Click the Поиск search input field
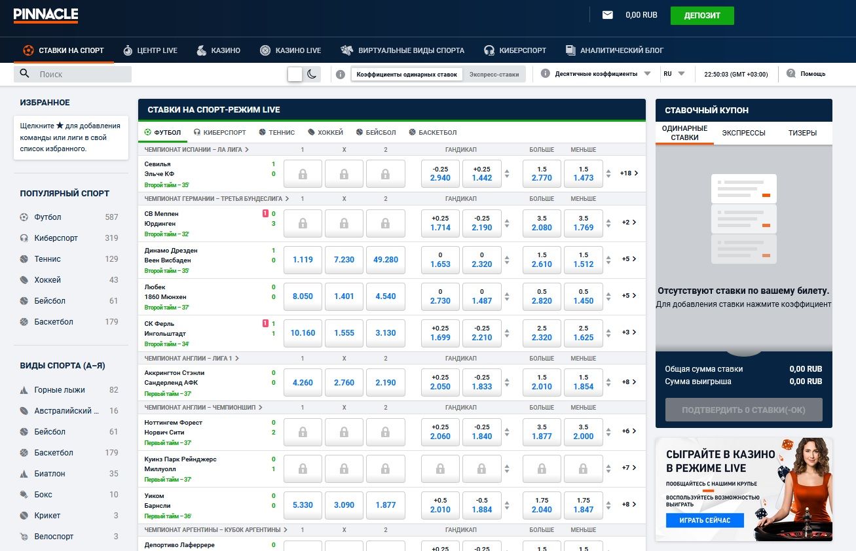856x551 pixels. 82,75
